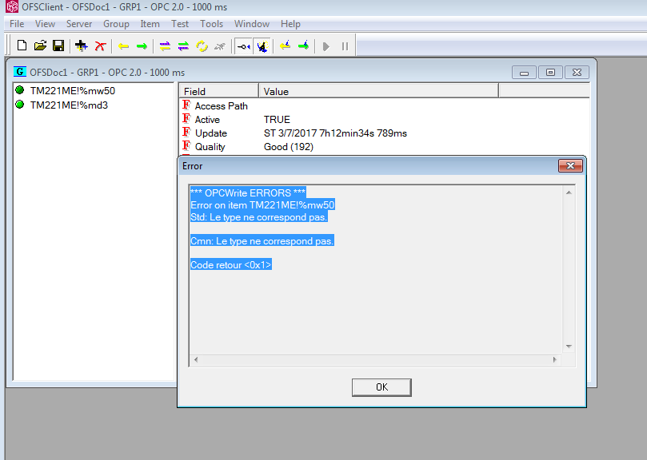Click the Open file folder icon
The height and width of the screenshot is (460, 647).
point(40,46)
